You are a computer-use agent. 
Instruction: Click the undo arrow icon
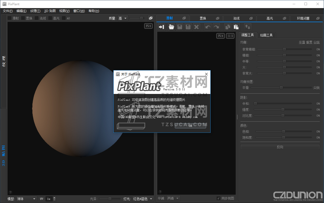[208, 27]
